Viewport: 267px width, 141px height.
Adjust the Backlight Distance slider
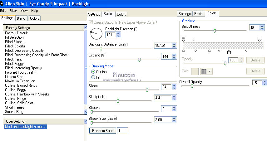101,49
